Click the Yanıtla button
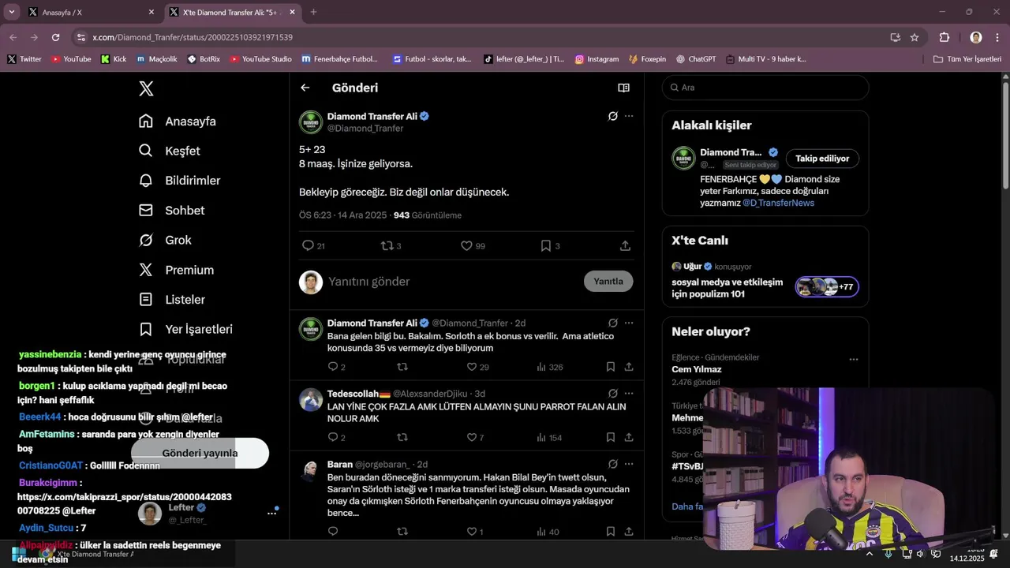The height and width of the screenshot is (568, 1010). pos(608,282)
